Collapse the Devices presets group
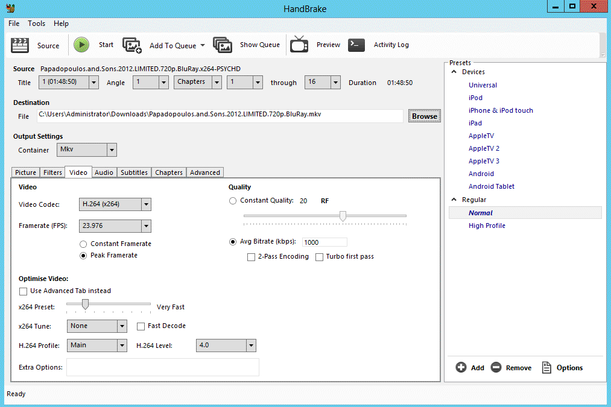 click(x=454, y=72)
